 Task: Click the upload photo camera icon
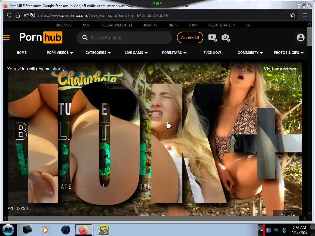click(225, 37)
